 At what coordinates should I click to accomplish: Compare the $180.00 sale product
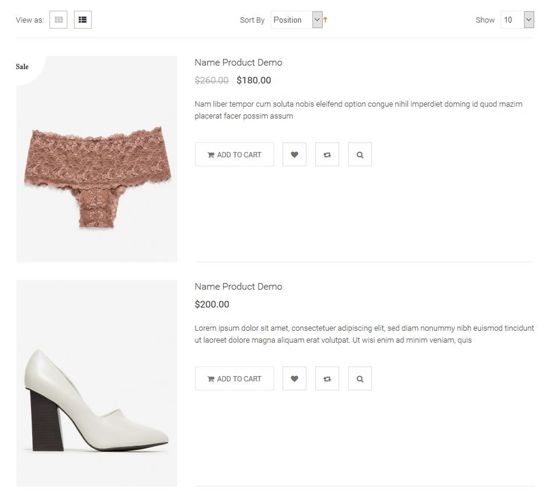click(327, 154)
